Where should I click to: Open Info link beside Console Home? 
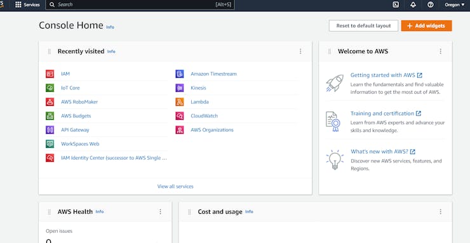coord(110,27)
